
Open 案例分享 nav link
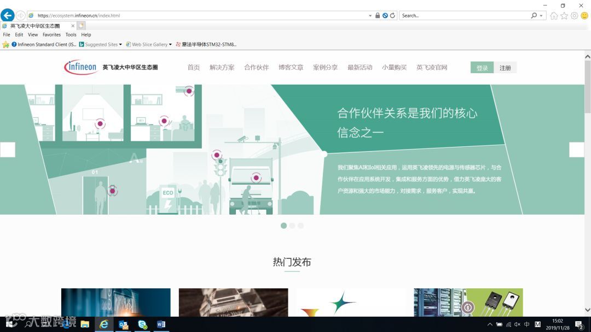[x=325, y=67]
